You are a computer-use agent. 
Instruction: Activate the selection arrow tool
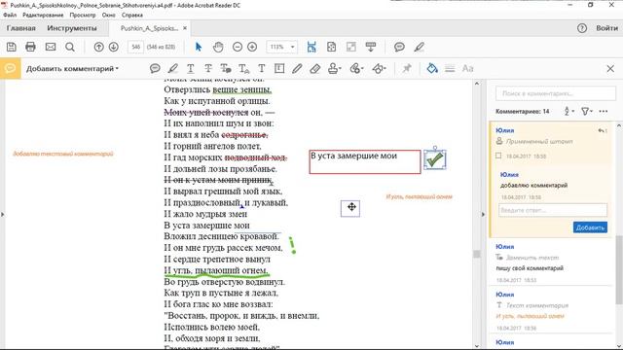(199, 47)
